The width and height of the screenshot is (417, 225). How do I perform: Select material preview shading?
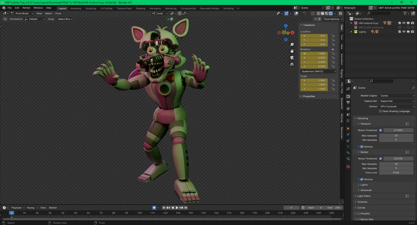(x=327, y=14)
